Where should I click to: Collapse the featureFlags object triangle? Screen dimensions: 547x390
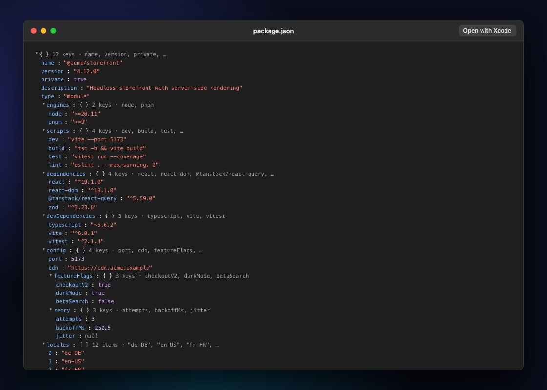pyautogui.click(x=51, y=275)
